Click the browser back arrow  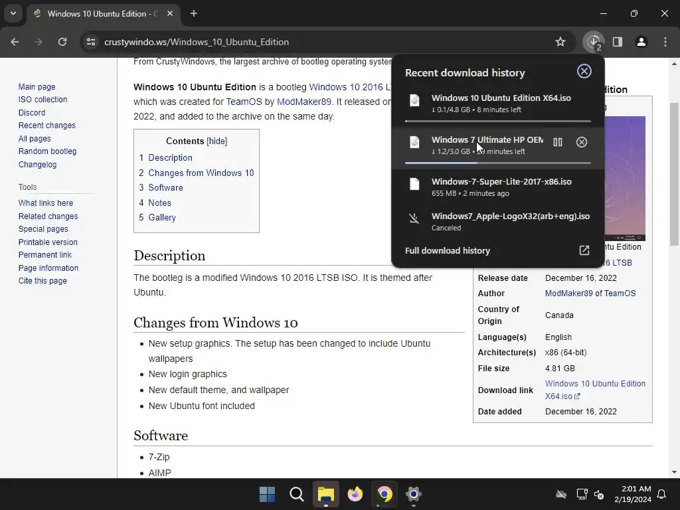coord(15,42)
